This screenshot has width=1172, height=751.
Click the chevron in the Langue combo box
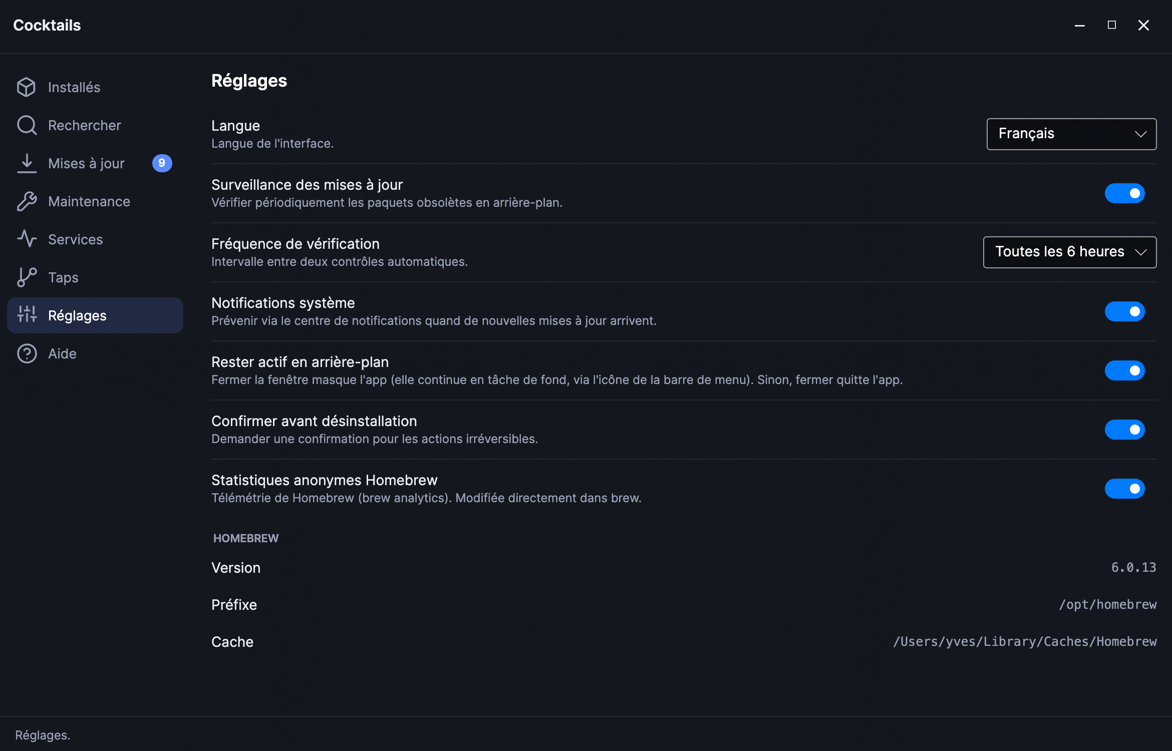[1140, 134]
